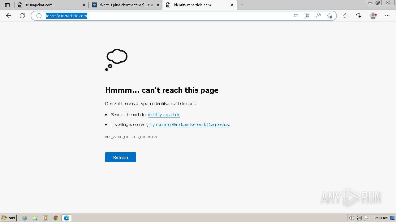
Task: Open the tab actions menu icon
Action: click(7, 5)
